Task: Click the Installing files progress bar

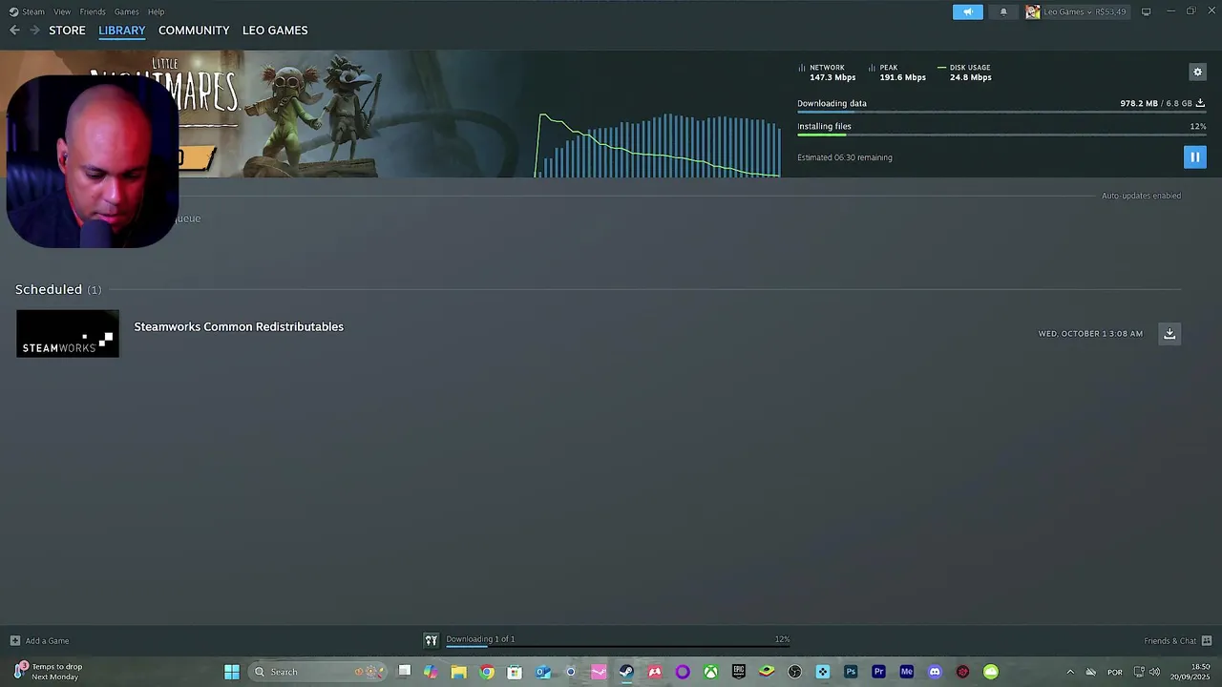Action: (x=1001, y=135)
